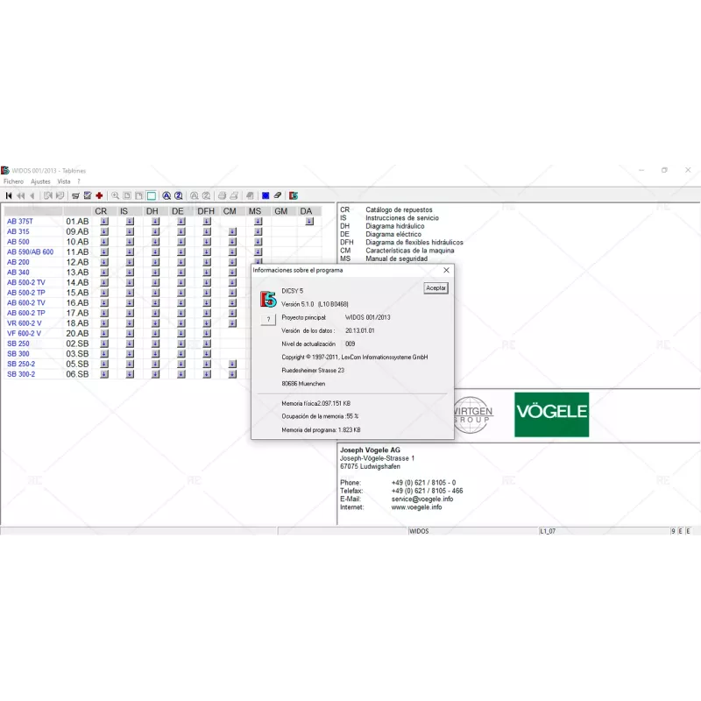Open the Fichero menu

coord(13,181)
